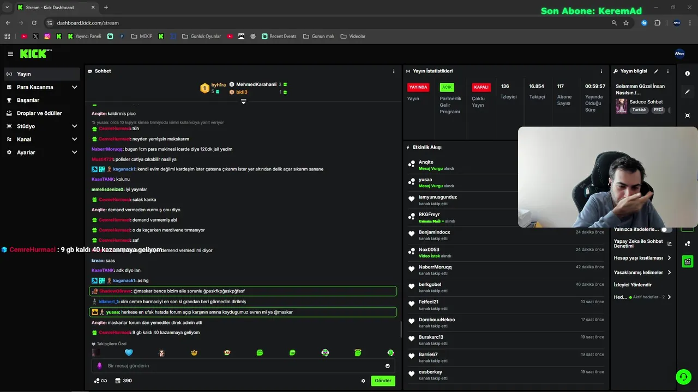Click the channel points infinity icon

click(100, 381)
